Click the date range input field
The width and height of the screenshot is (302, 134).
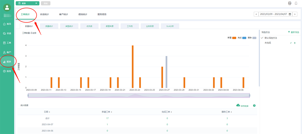(275, 14)
